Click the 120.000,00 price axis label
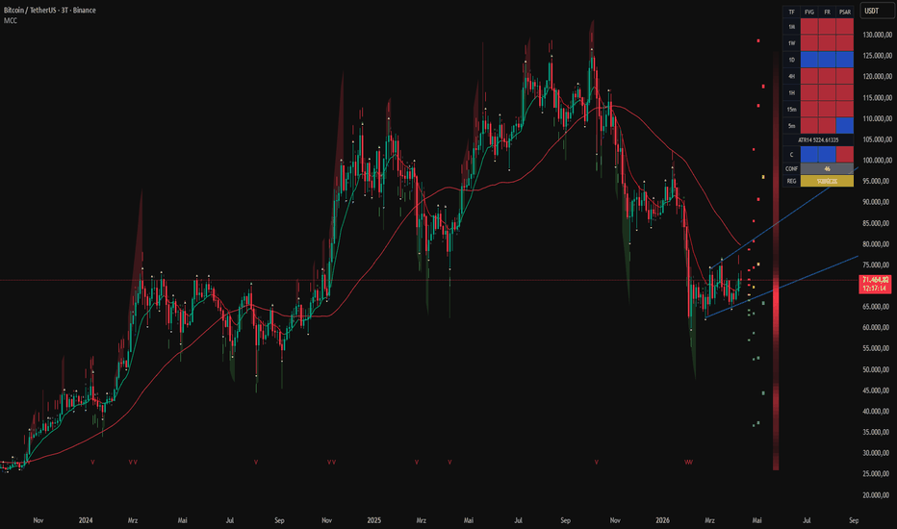 tap(876, 77)
